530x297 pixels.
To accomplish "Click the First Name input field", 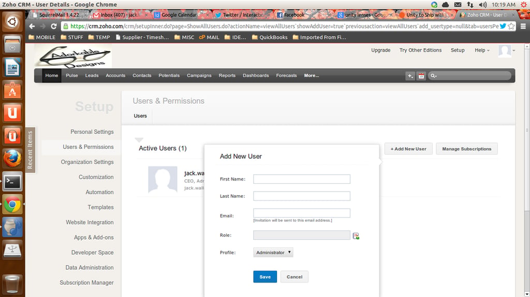I will [x=302, y=179].
